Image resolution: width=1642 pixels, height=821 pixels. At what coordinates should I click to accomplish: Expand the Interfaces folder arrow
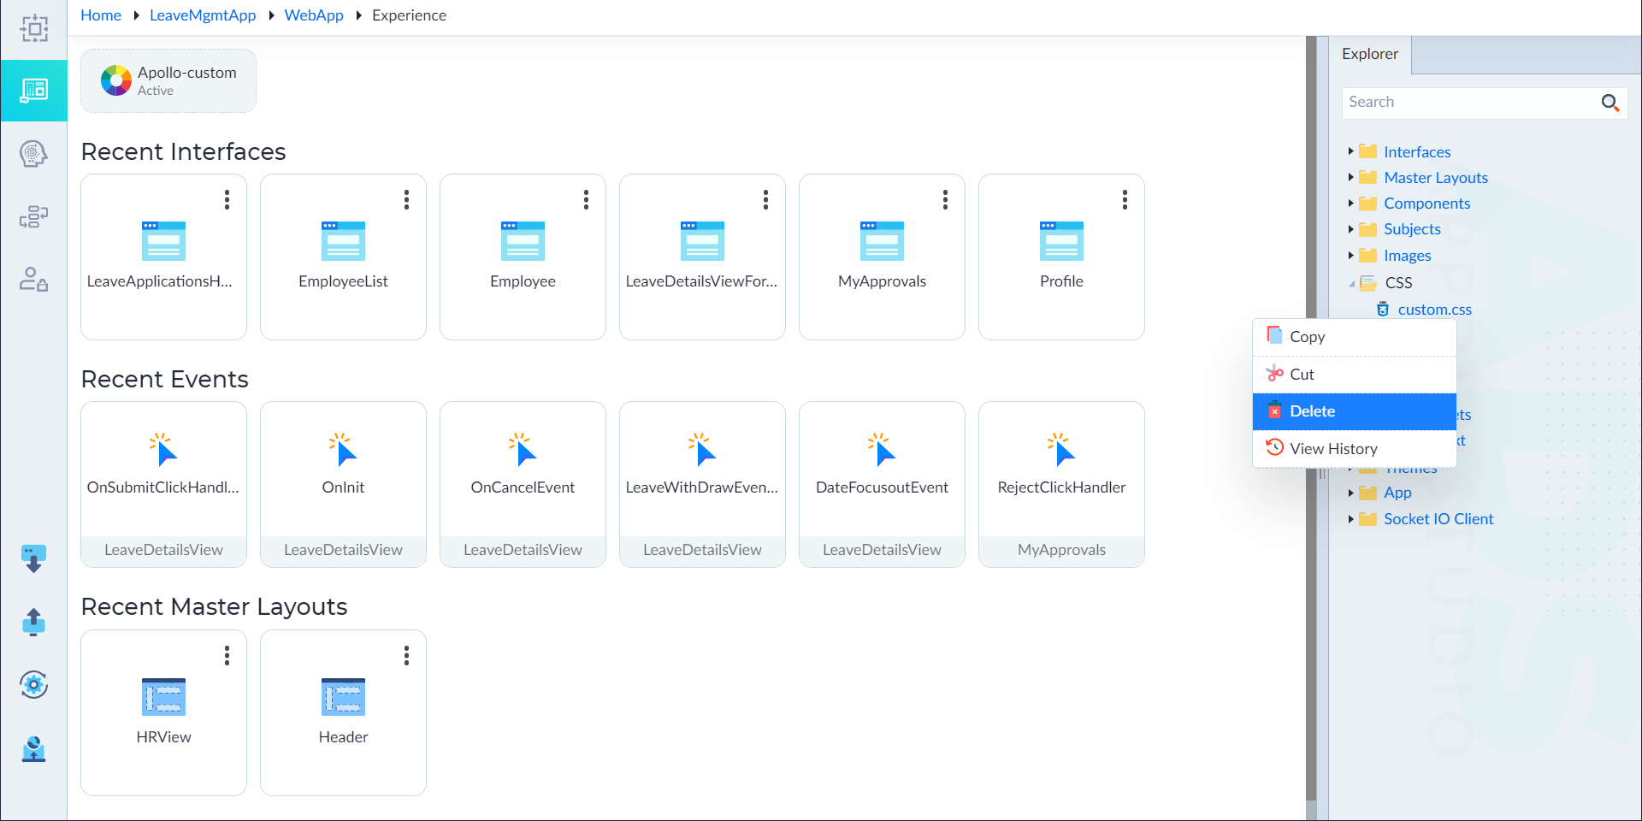[x=1350, y=151]
